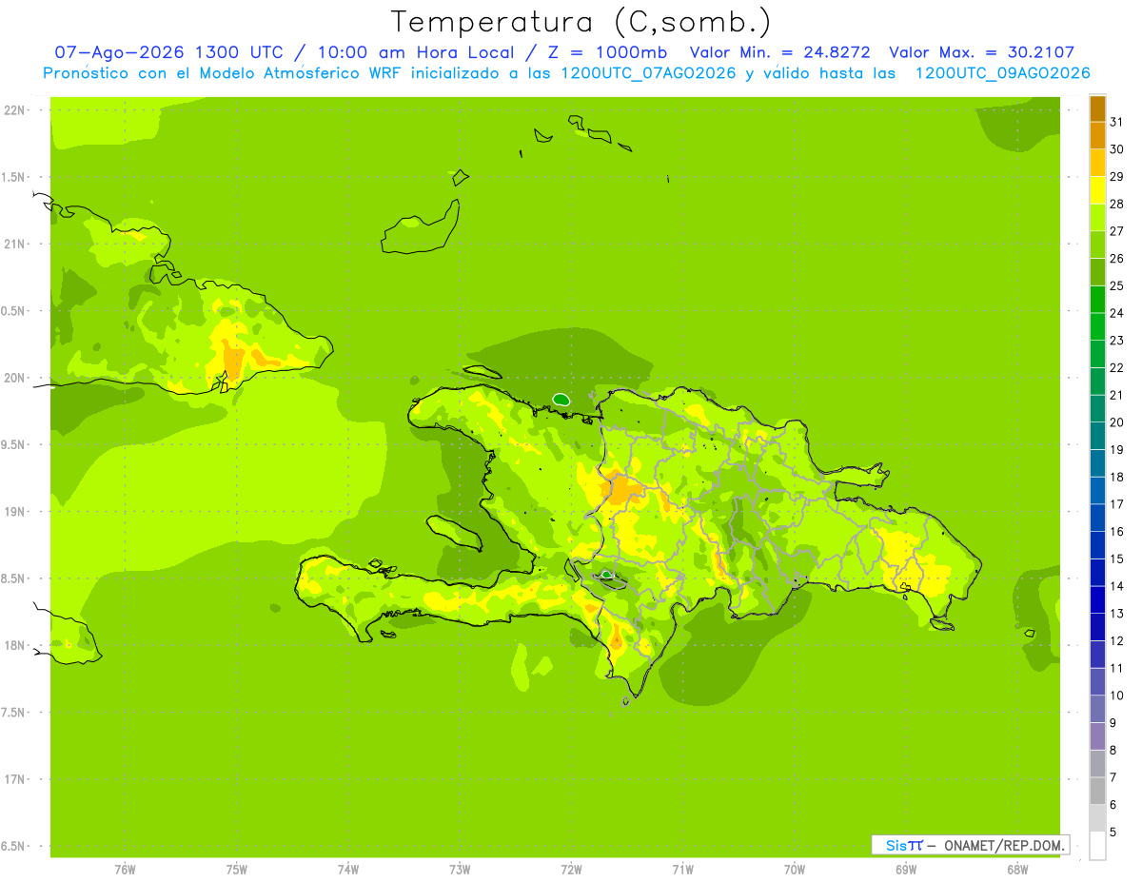This screenshot has width=1142, height=882.
Task: Click the "18" value on the color scale
Action: click(1117, 477)
